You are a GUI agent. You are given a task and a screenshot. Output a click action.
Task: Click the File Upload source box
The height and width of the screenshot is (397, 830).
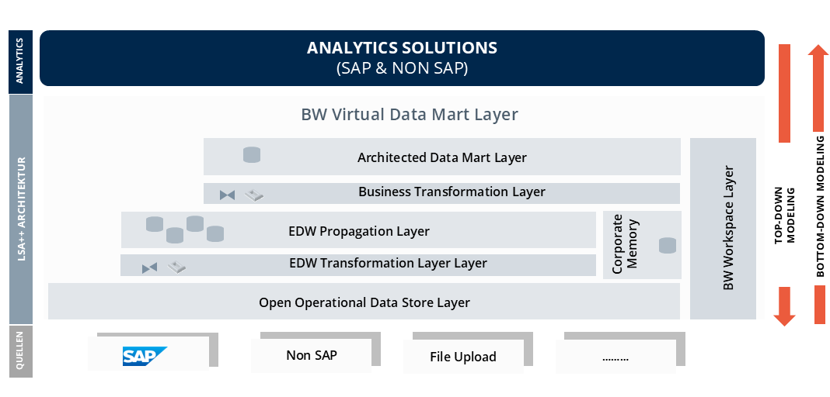point(463,357)
